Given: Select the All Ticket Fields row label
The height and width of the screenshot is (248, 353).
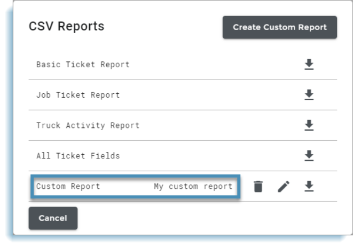Looking at the screenshot, I should pyautogui.click(x=78, y=156).
